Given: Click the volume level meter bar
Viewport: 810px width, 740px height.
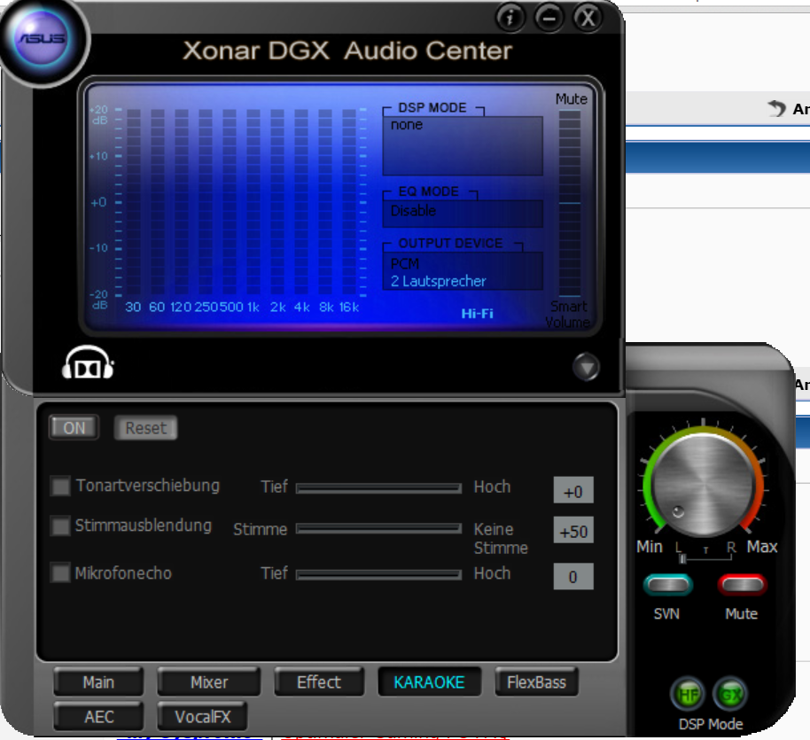Looking at the screenshot, I should tap(570, 204).
